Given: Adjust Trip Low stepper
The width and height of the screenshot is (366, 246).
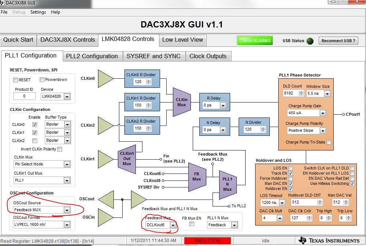Looking at the screenshot, I should coord(348,218).
